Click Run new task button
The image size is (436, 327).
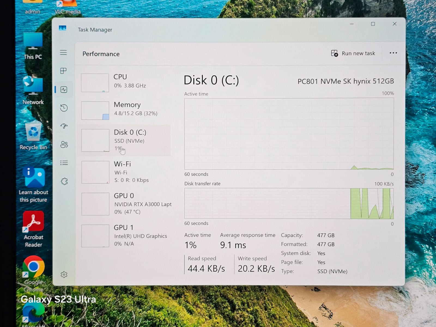(353, 53)
